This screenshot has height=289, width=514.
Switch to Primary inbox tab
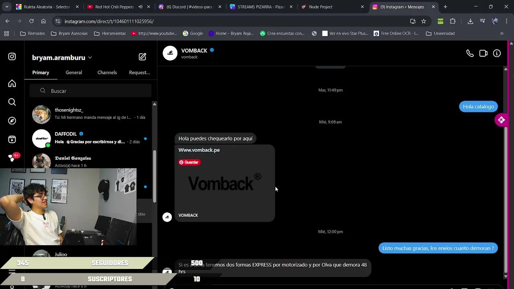[x=41, y=73]
